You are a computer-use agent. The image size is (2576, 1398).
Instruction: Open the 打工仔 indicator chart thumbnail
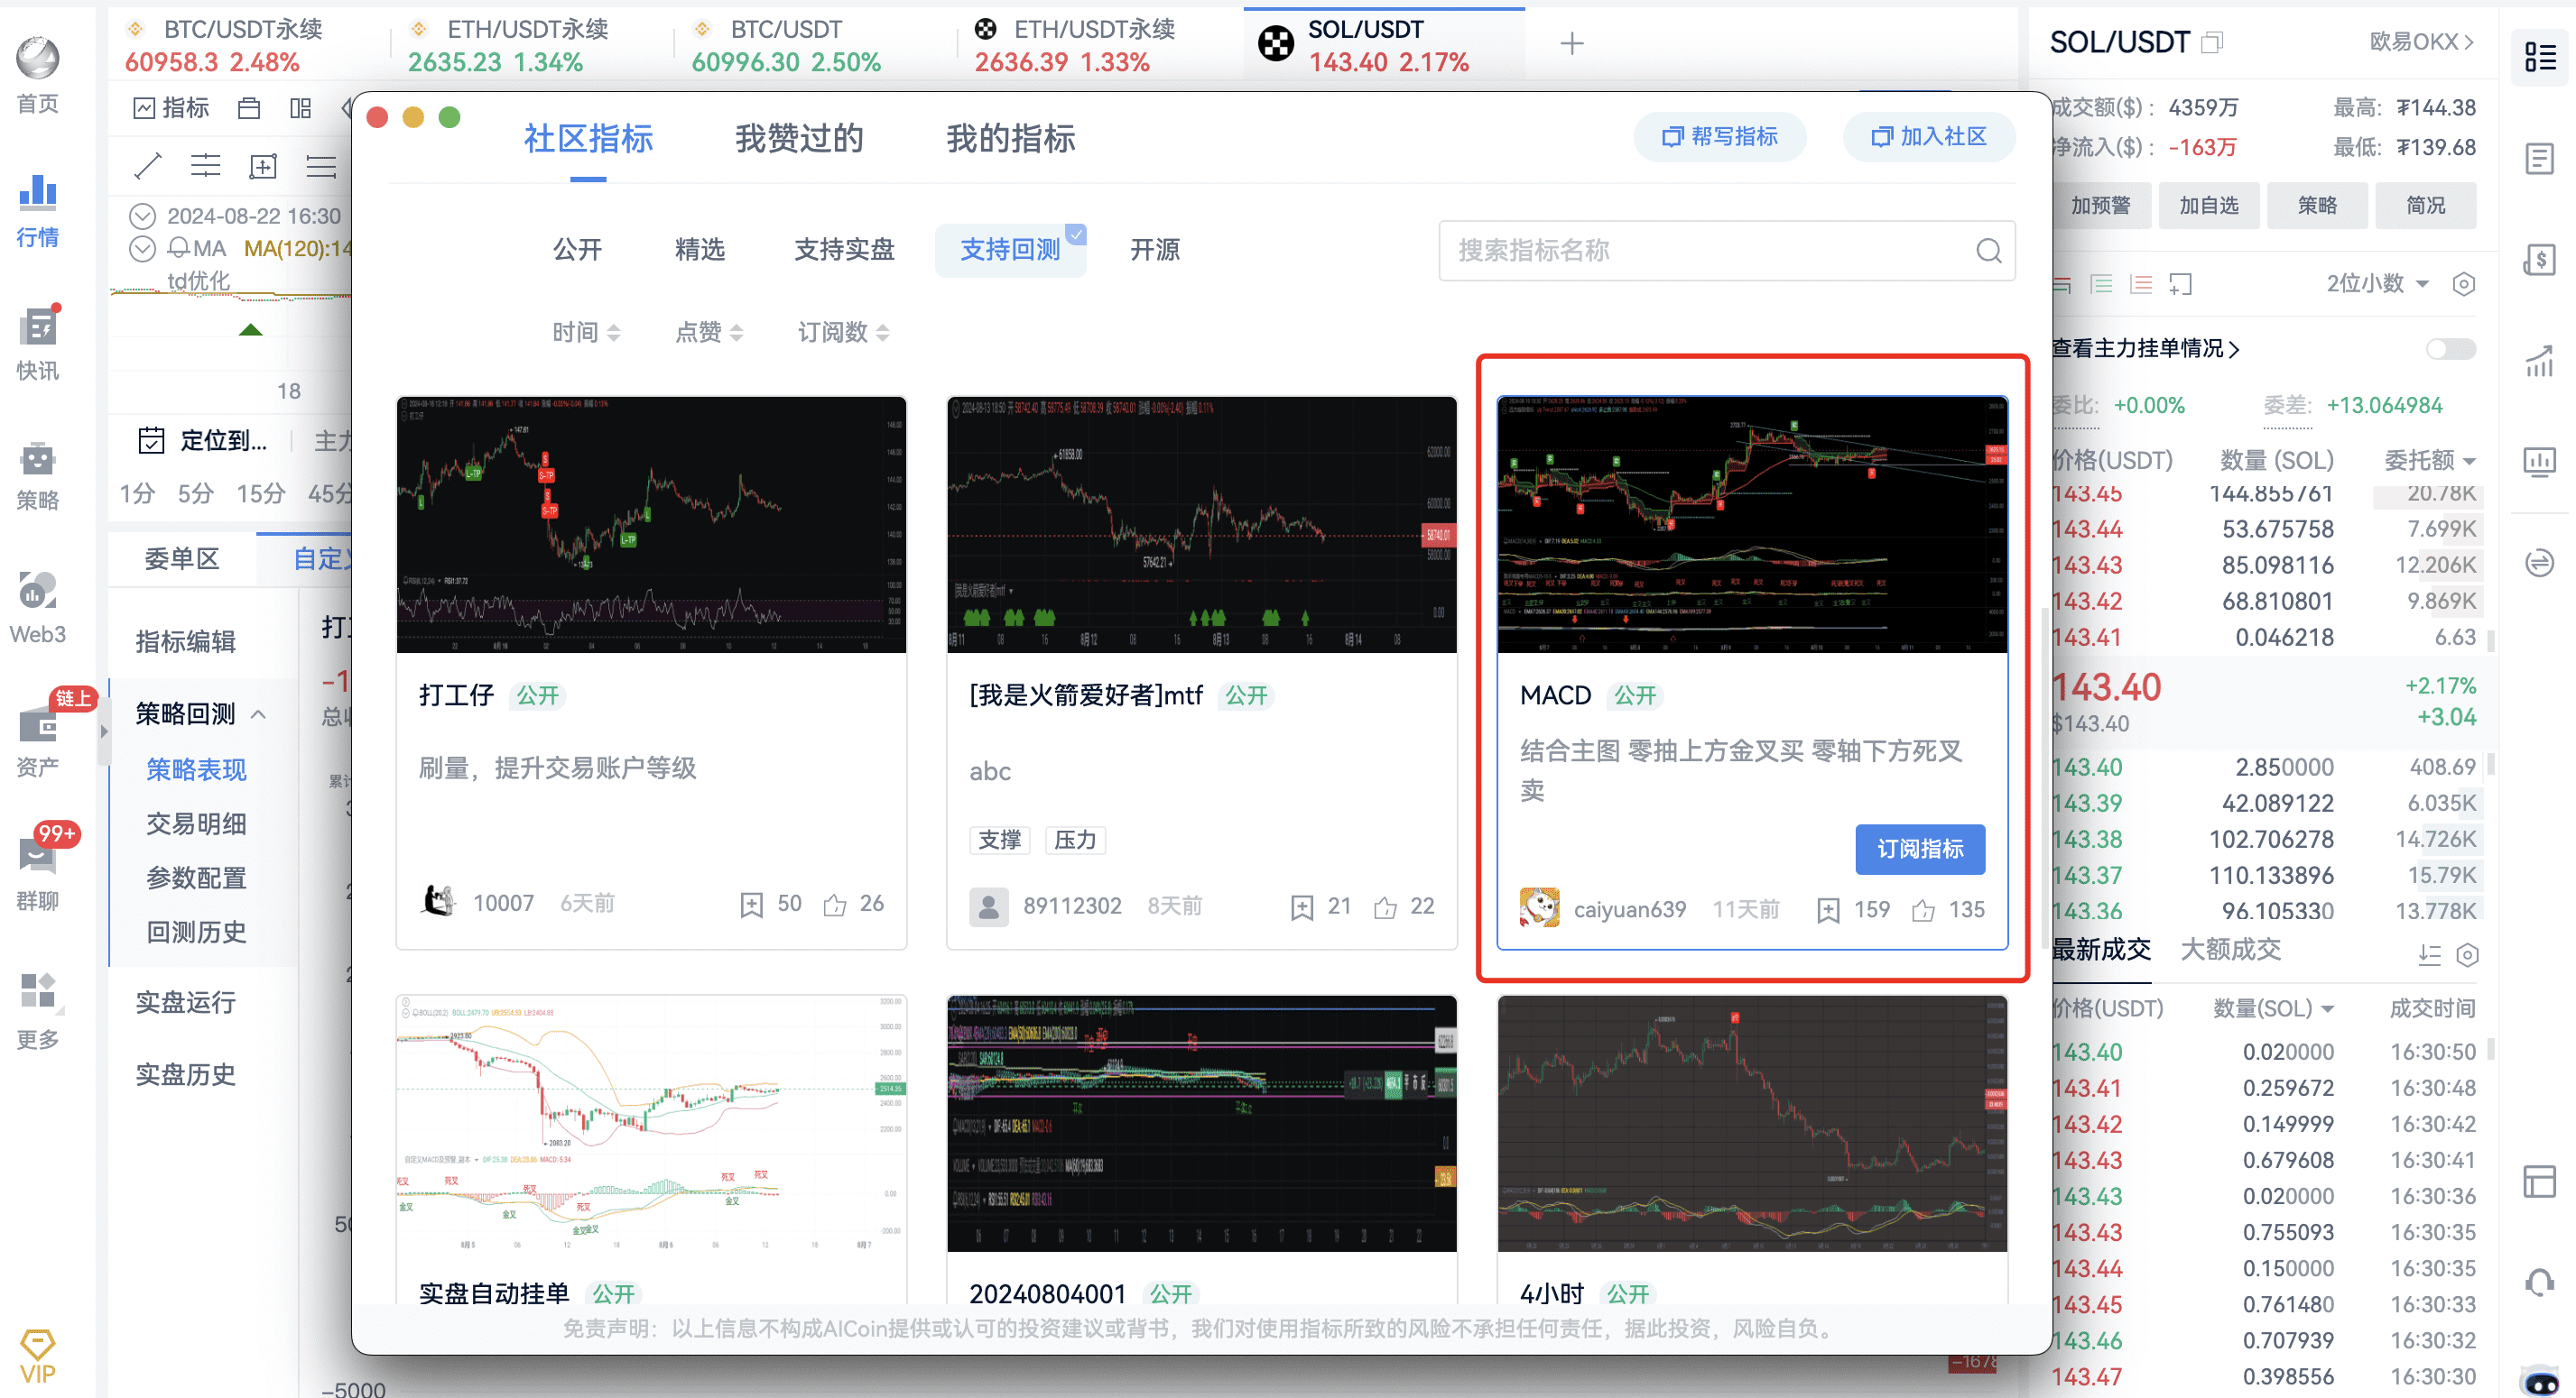click(651, 525)
